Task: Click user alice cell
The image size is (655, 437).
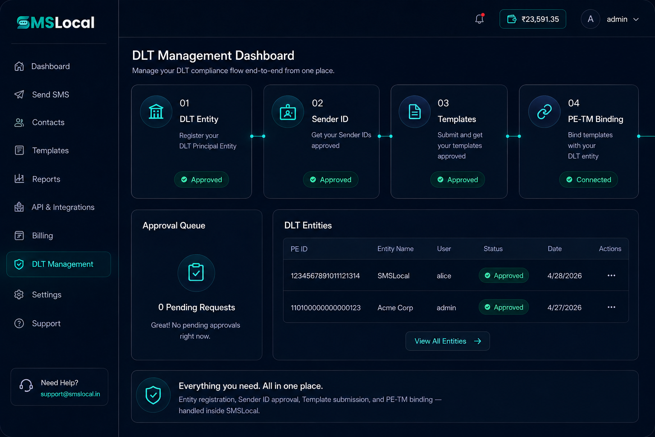Action: click(x=444, y=276)
